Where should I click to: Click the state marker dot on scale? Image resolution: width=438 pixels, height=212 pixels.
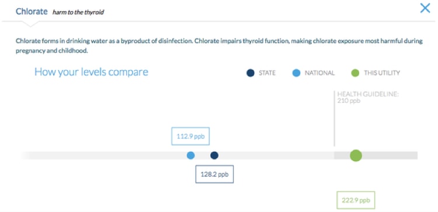214,155
